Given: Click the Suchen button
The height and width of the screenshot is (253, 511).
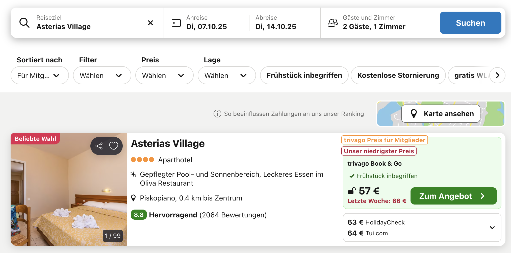Looking at the screenshot, I should pyautogui.click(x=470, y=23).
